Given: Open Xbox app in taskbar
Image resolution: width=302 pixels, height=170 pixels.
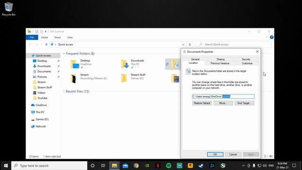Looking at the screenshot, I should [x=223, y=166].
